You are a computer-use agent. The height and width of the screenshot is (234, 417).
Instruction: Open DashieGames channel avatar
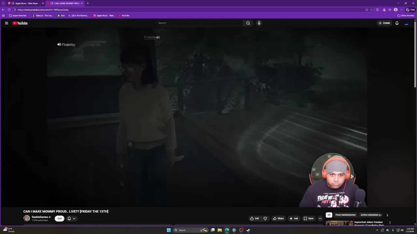click(x=26, y=218)
